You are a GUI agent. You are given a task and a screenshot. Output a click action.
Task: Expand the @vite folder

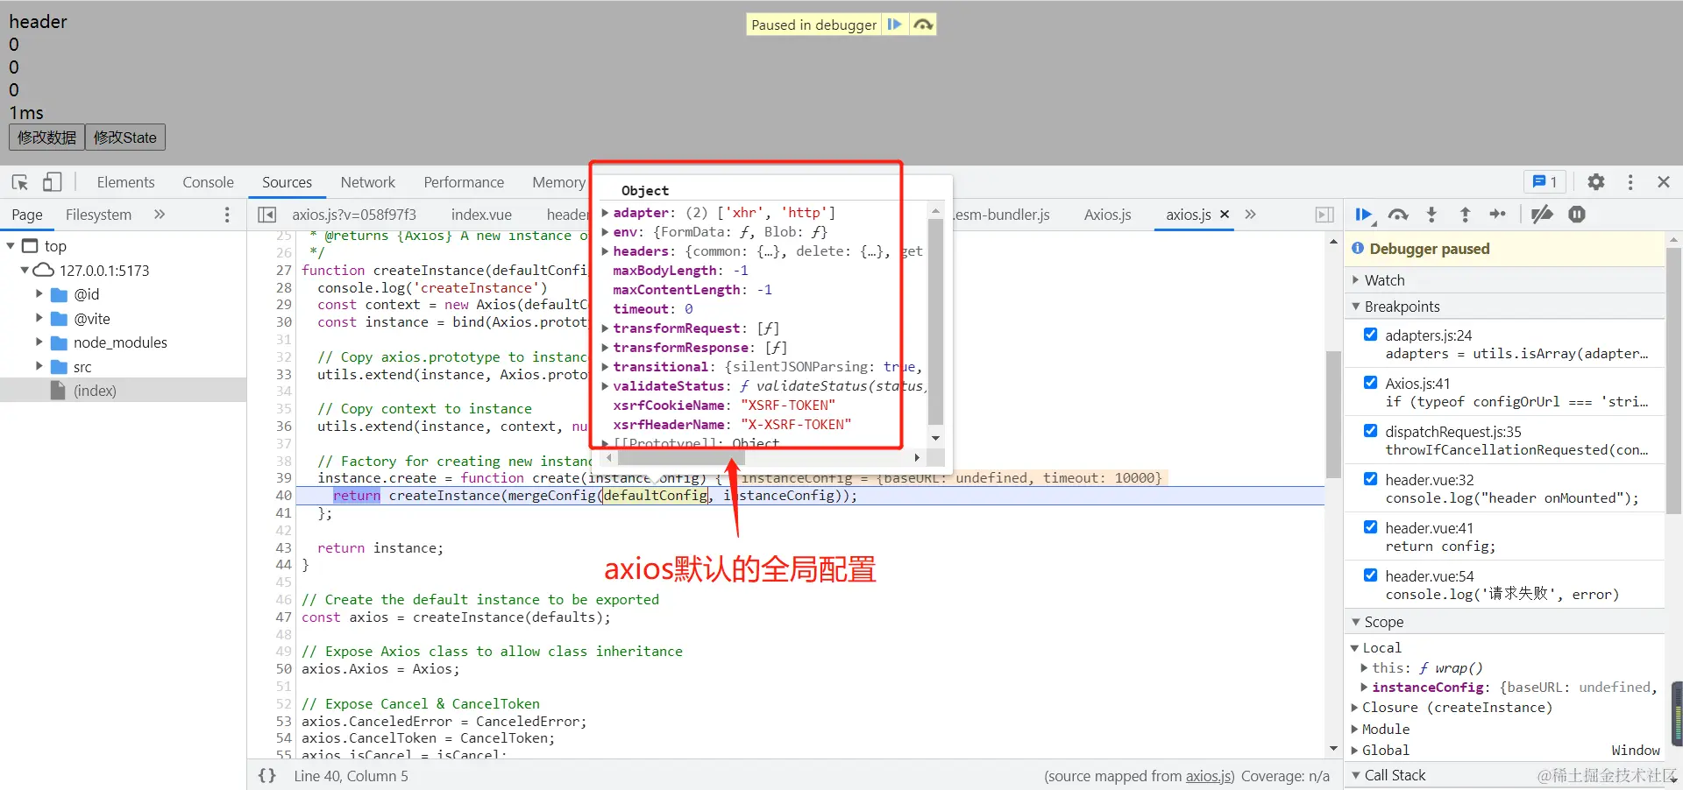tap(39, 318)
